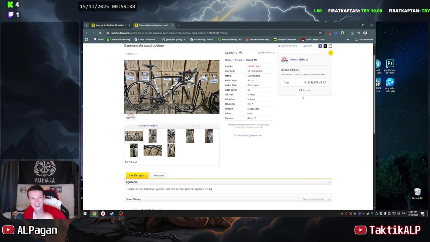Share the listing on X
The height and width of the screenshot is (242, 430).
pyautogui.click(x=325, y=46)
